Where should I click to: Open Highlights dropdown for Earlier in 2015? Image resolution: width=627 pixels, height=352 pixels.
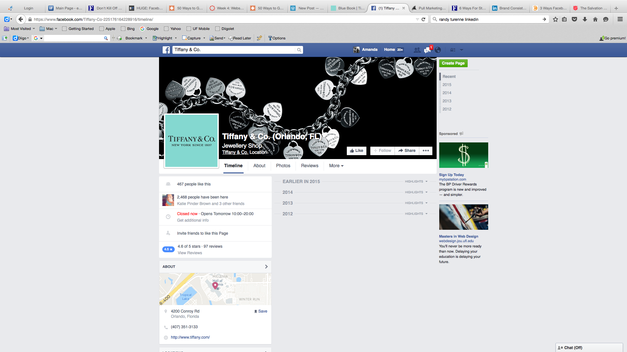416,182
